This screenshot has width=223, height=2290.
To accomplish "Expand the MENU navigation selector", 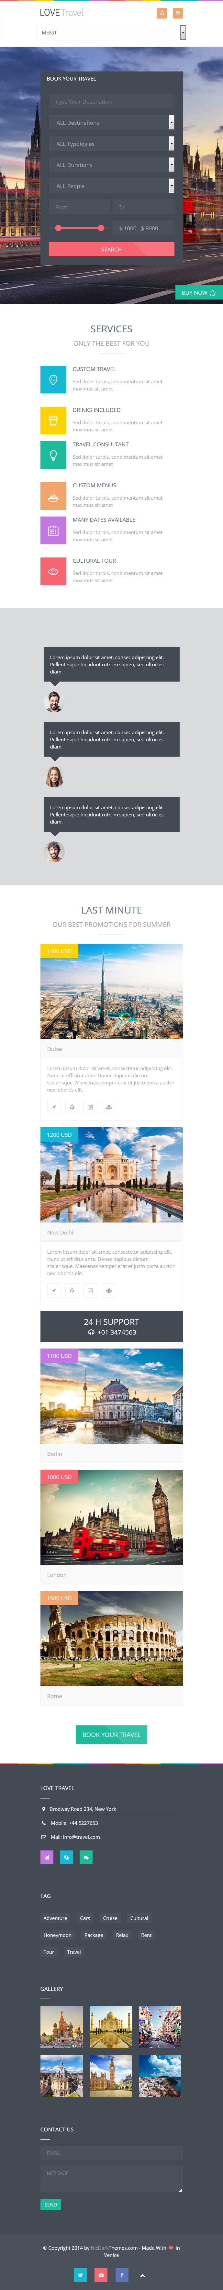I will 111,33.
